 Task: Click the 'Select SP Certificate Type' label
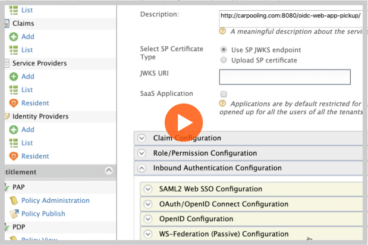tap(172, 53)
